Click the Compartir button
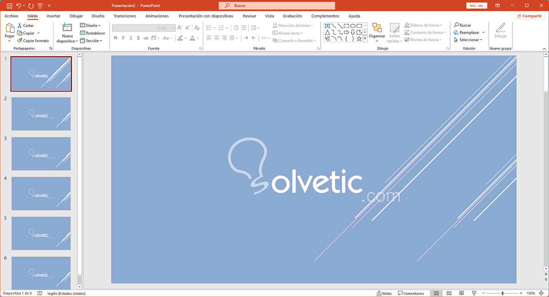Screen dimensions: 549x297 click(530, 16)
